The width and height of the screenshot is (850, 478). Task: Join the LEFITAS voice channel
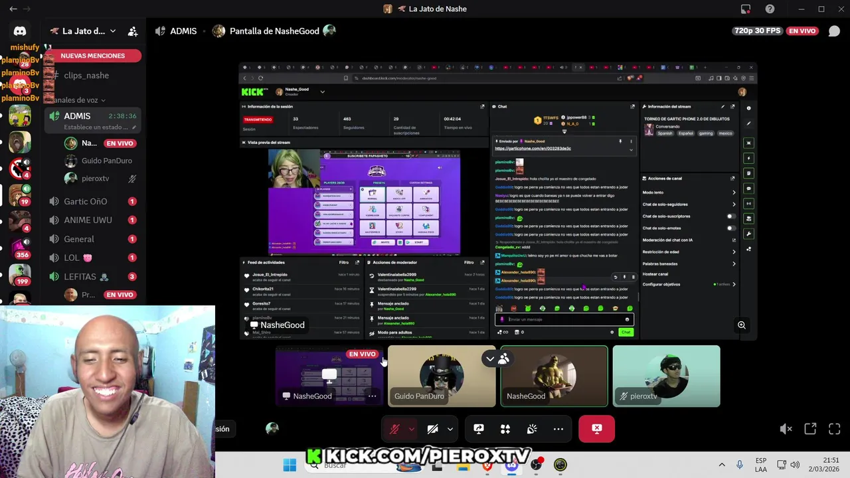(x=93, y=277)
